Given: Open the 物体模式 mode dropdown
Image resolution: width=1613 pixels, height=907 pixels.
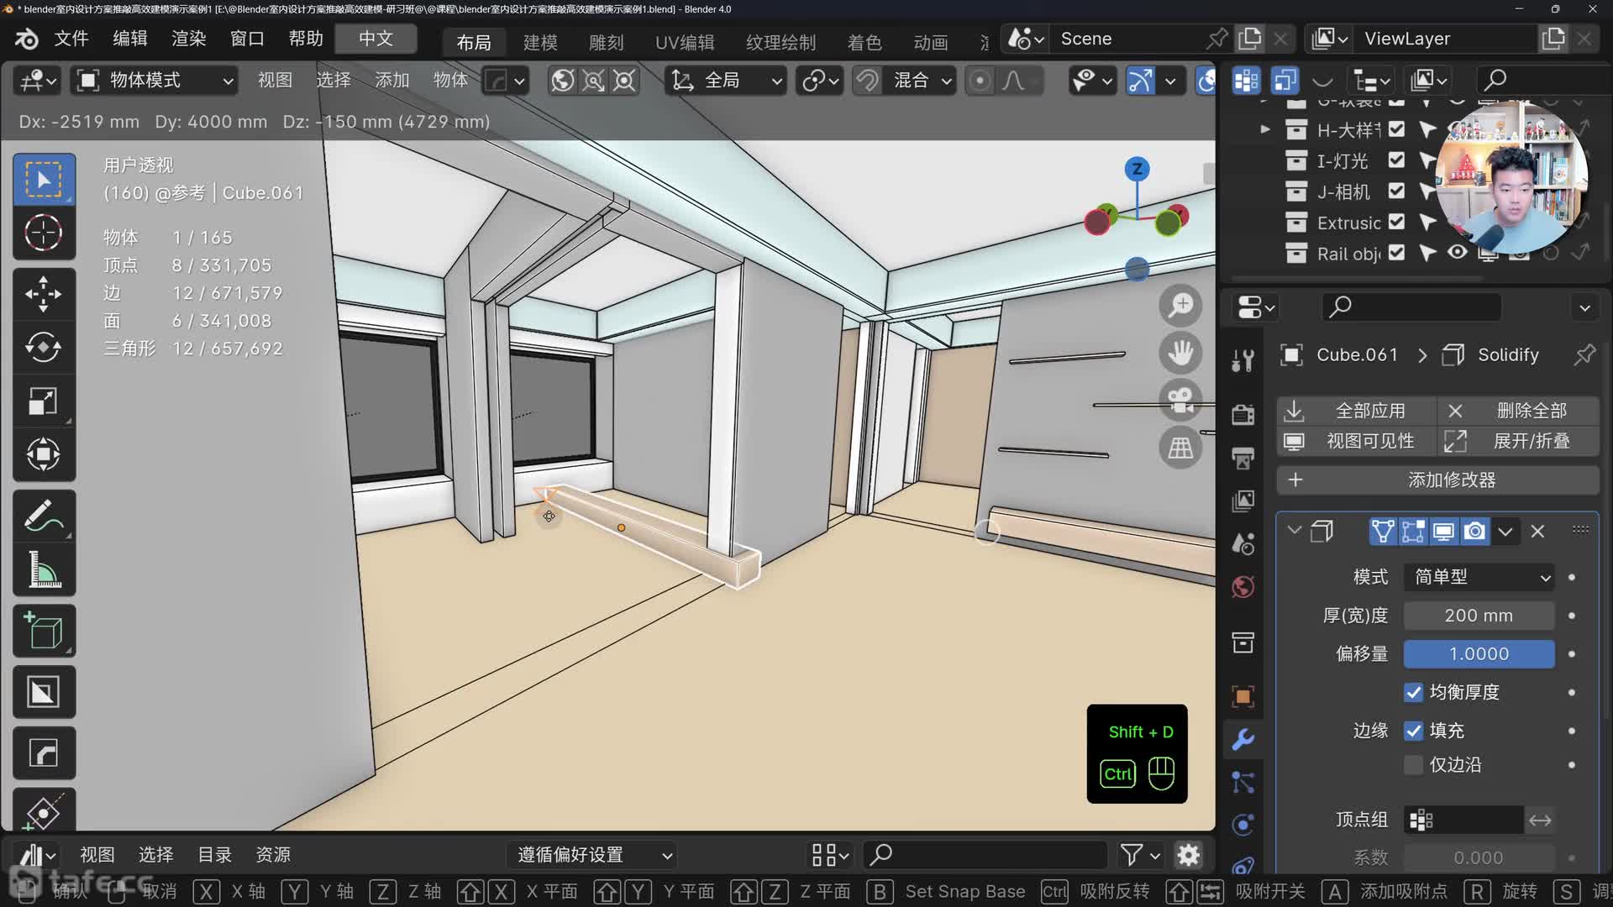Looking at the screenshot, I should tap(155, 81).
